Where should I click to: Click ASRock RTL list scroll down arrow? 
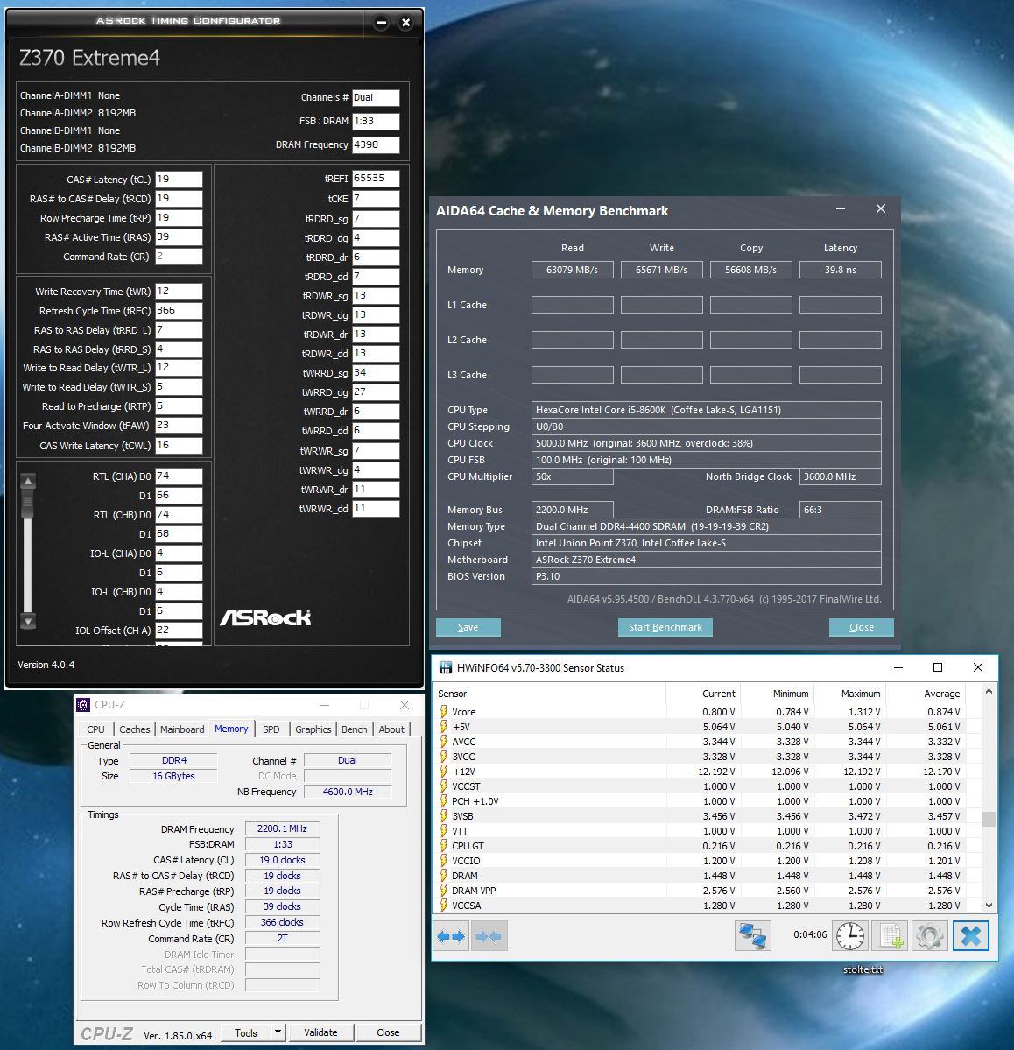(27, 622)
